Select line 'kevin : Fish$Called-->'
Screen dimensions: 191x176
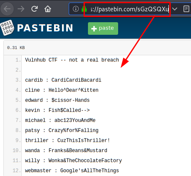click(x=57, y=110)
